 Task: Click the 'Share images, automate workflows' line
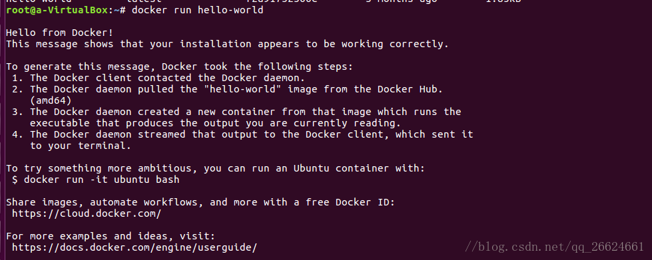point(200,203)
